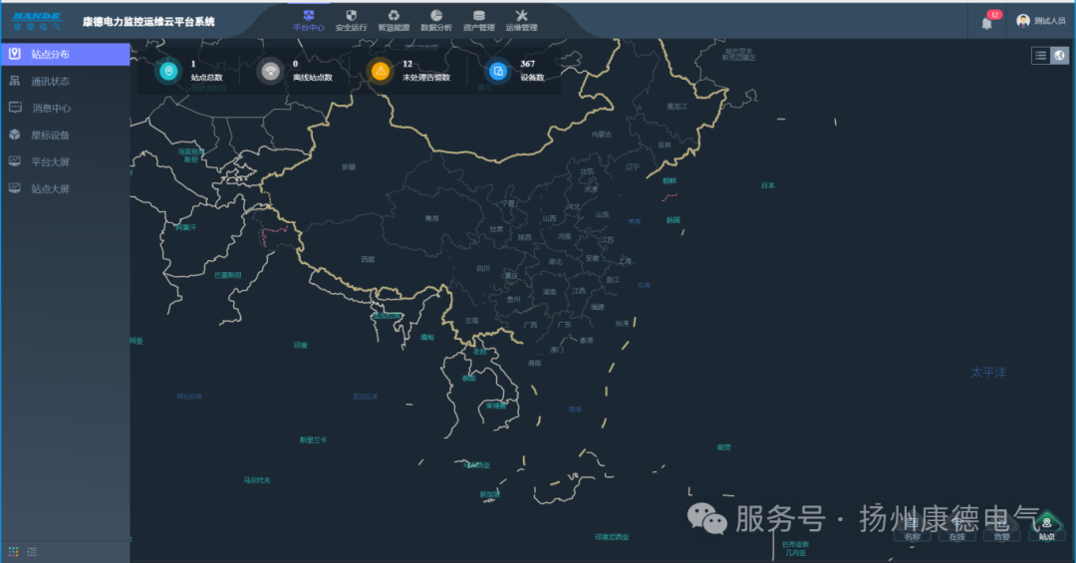The image size is (1076, 563).
Task: Select the 运维管理 wrench tab
Action: pos(521,21)
